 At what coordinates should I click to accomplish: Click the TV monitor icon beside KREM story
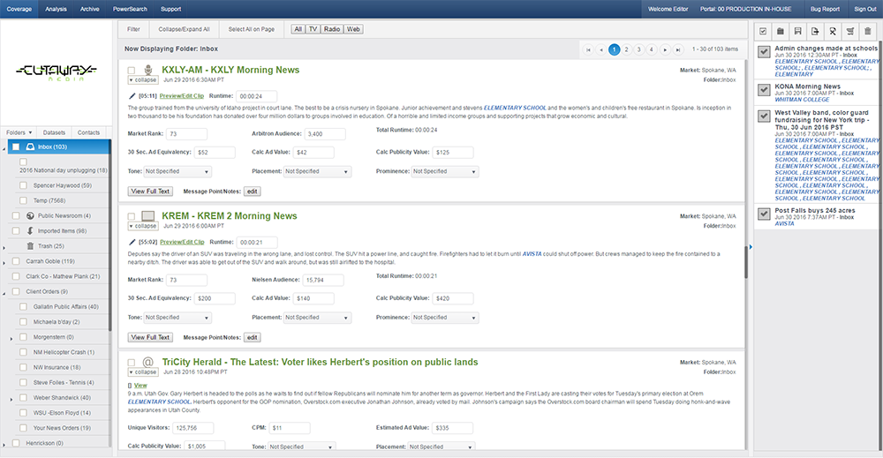(x=148, y=216)
